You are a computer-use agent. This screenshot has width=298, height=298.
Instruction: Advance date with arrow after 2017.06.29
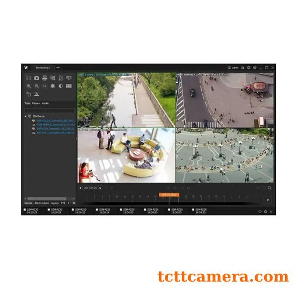coord(100,187)
